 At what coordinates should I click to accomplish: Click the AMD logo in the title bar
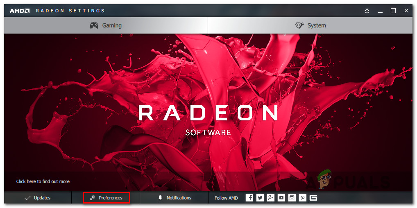click(20, 11)
